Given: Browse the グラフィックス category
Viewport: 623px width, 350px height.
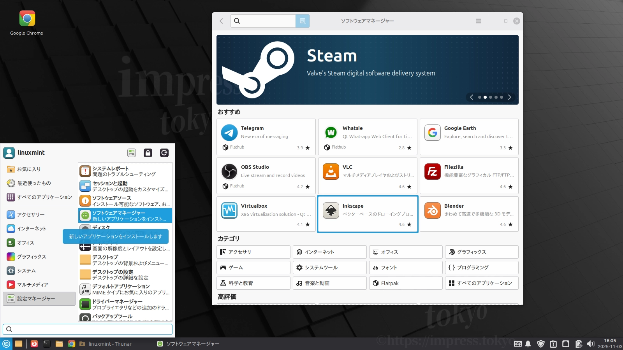Looking at the screenshot, I should [x=482, y=252].
